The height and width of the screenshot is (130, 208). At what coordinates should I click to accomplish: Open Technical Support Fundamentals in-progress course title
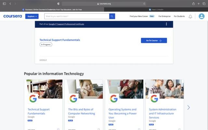click(60, 40)
